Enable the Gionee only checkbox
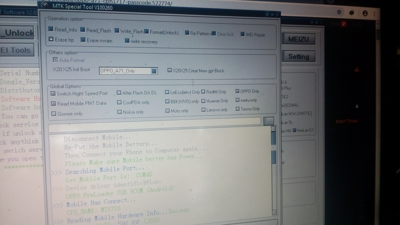The width and height of the screenshot is (400, 225). click(54, 114)
